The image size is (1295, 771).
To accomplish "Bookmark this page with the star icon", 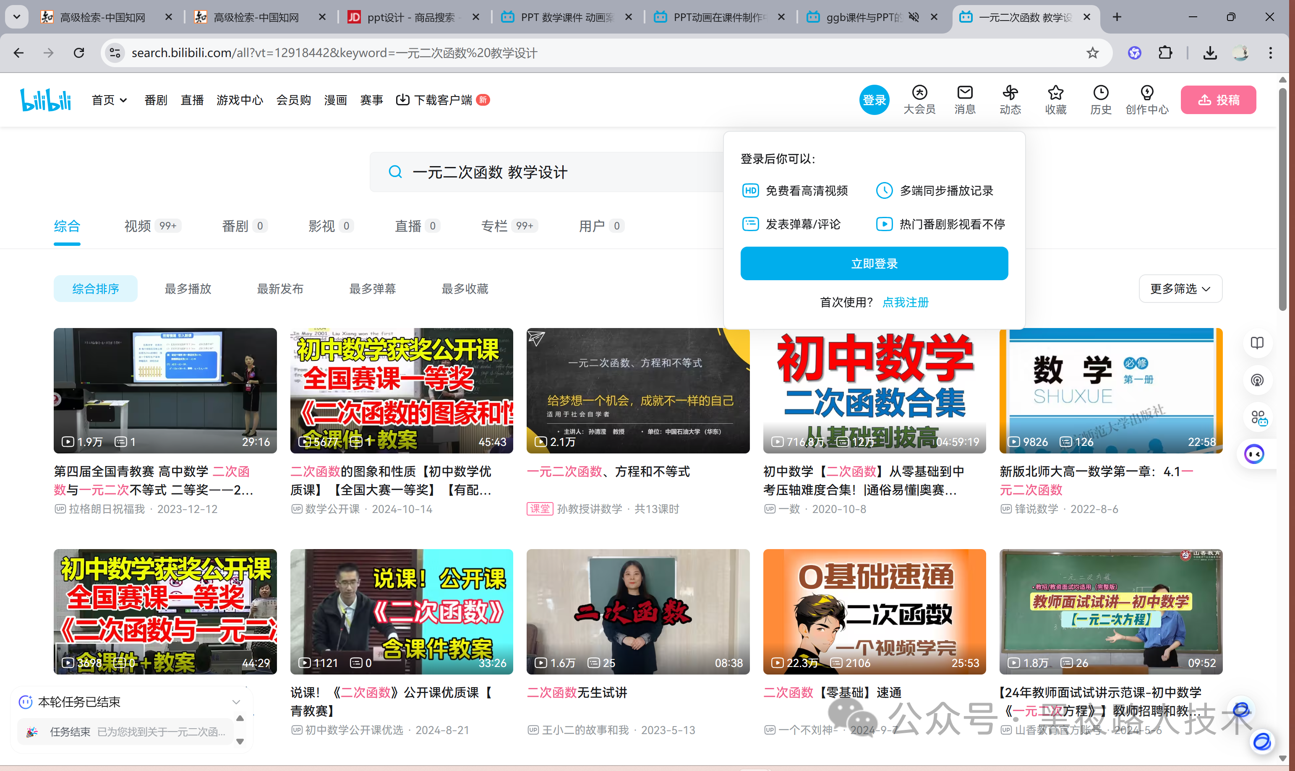I will tap(1092, 53).
